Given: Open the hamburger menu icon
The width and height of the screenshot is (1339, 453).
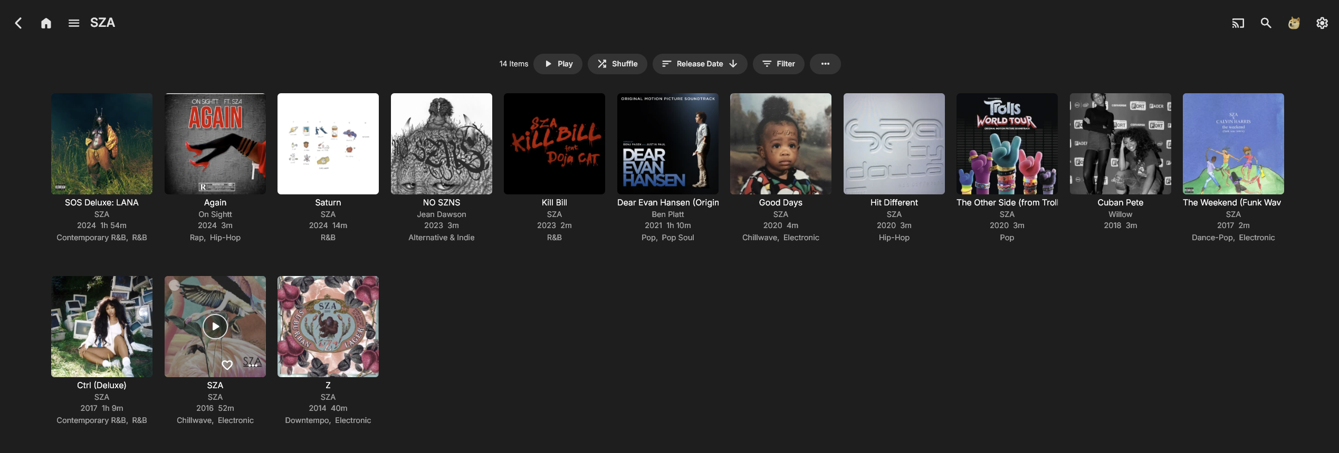Looking at the screenshot, I should point(74,23).
